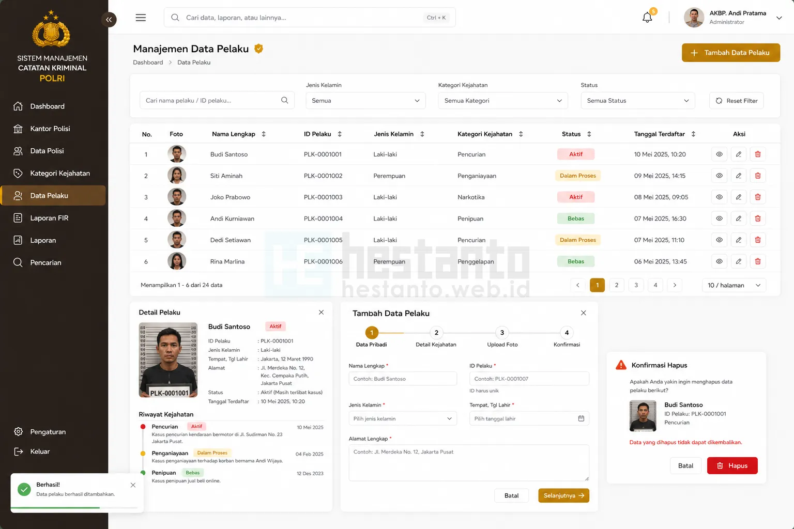Go to next page arrow in pagination

(675, 285)
